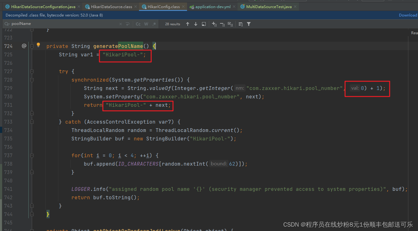This screenshot has height=231, width=418.
Task: Click line number 741 in gutter
Action: point(8,189)
